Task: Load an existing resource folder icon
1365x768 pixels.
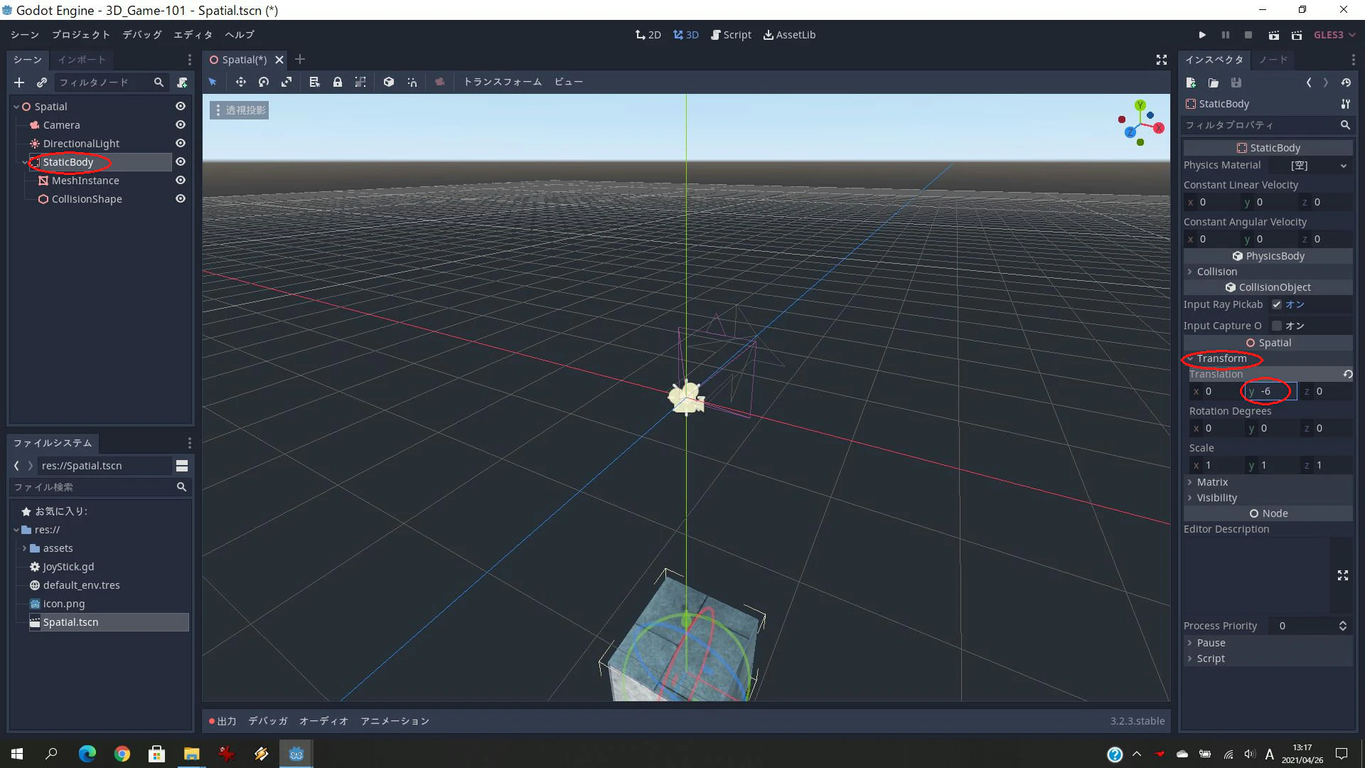Action: (x=1214, y=82)
